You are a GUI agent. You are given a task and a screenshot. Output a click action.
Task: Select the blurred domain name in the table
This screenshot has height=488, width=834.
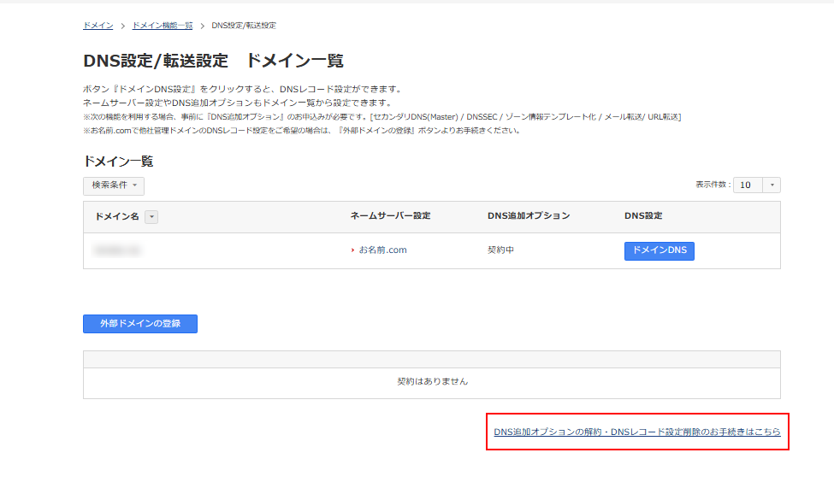pos(117,251)
